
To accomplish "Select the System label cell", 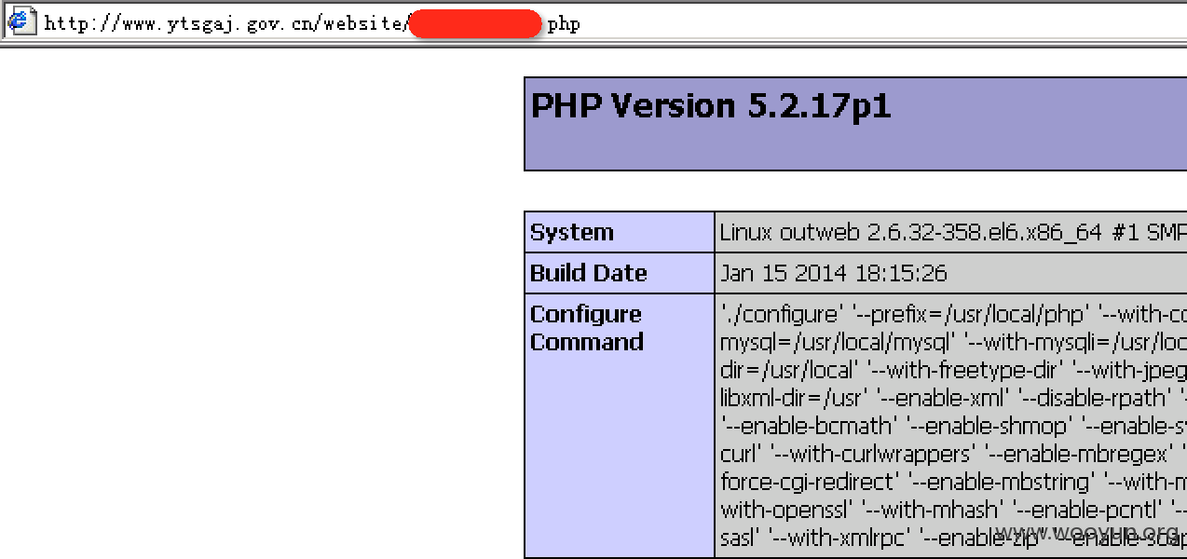I will [x=620, y=232].
